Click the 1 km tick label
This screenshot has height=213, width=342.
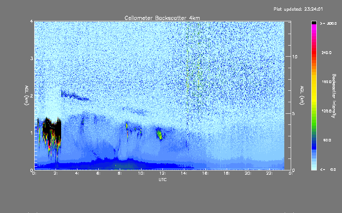[x=32, y=133]
